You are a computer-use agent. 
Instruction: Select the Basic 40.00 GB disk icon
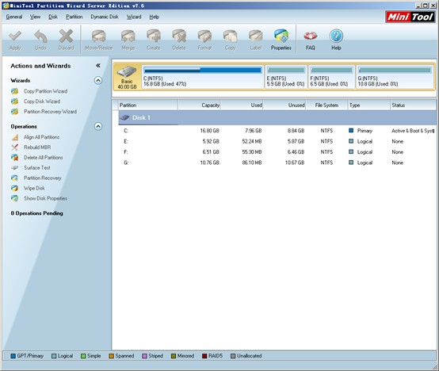tap(127, 78)
